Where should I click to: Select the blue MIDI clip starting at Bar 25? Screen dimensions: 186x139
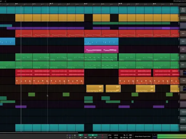(x=101, y=41)
